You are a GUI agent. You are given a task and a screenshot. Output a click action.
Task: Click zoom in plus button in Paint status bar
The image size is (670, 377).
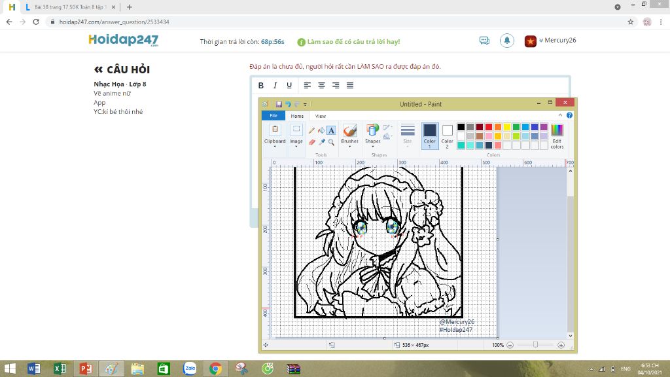[561, 345]
